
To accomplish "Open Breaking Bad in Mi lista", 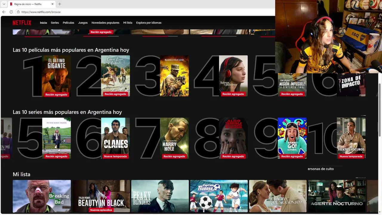I will [x=42, y=196].
